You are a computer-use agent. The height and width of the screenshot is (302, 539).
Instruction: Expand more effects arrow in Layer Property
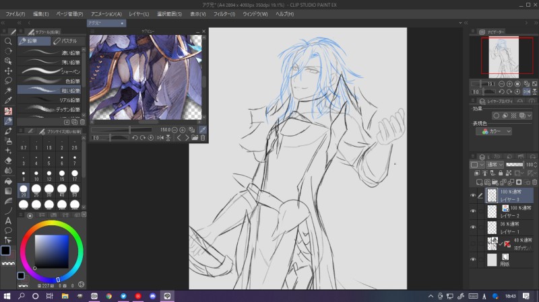click(530, 116)
